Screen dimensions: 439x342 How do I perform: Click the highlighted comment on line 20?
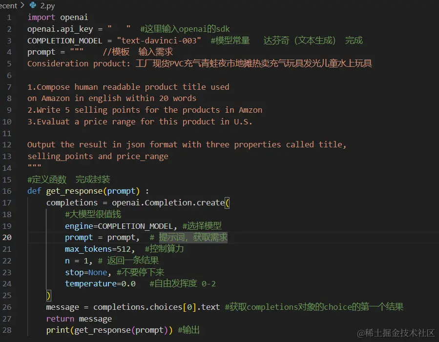click(x=193, y=238)
